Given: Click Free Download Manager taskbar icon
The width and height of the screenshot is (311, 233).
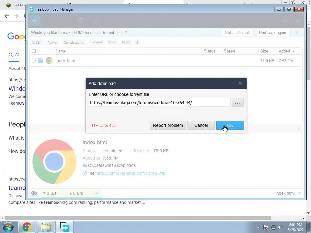Looking at the screenshot, I should pyautogui.click(x=65, y=227).
